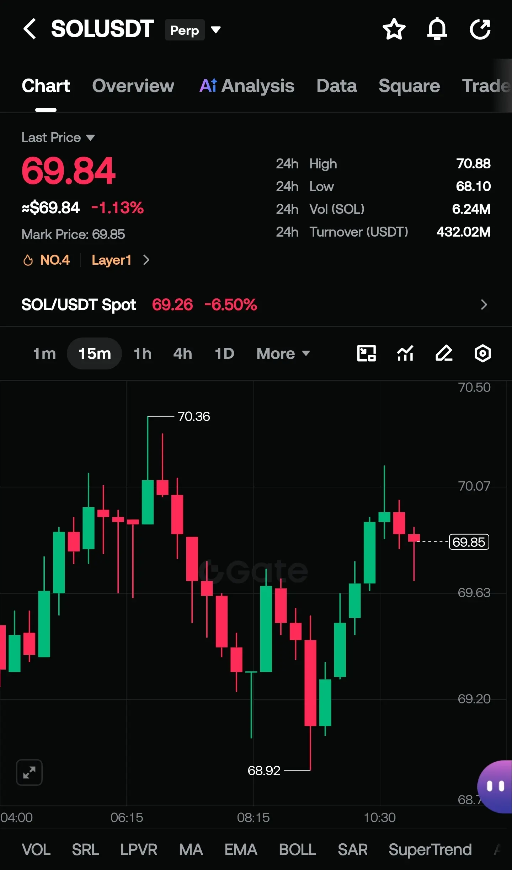Tap the spot -6.50% change value
Viewport: 512px width, 870px height.
tap(230, 304)
